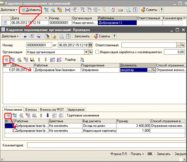Image resolution: width=187 pixels, height=162 pixels.
Task: Click the printer icon in list window toolbar
Action: pyautogui.click(x=120, y=10)
